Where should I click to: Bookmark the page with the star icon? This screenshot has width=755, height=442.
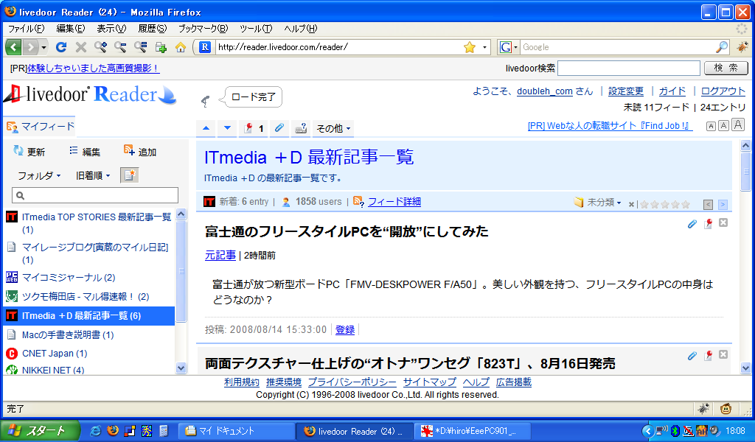click(x=470, y=47)
